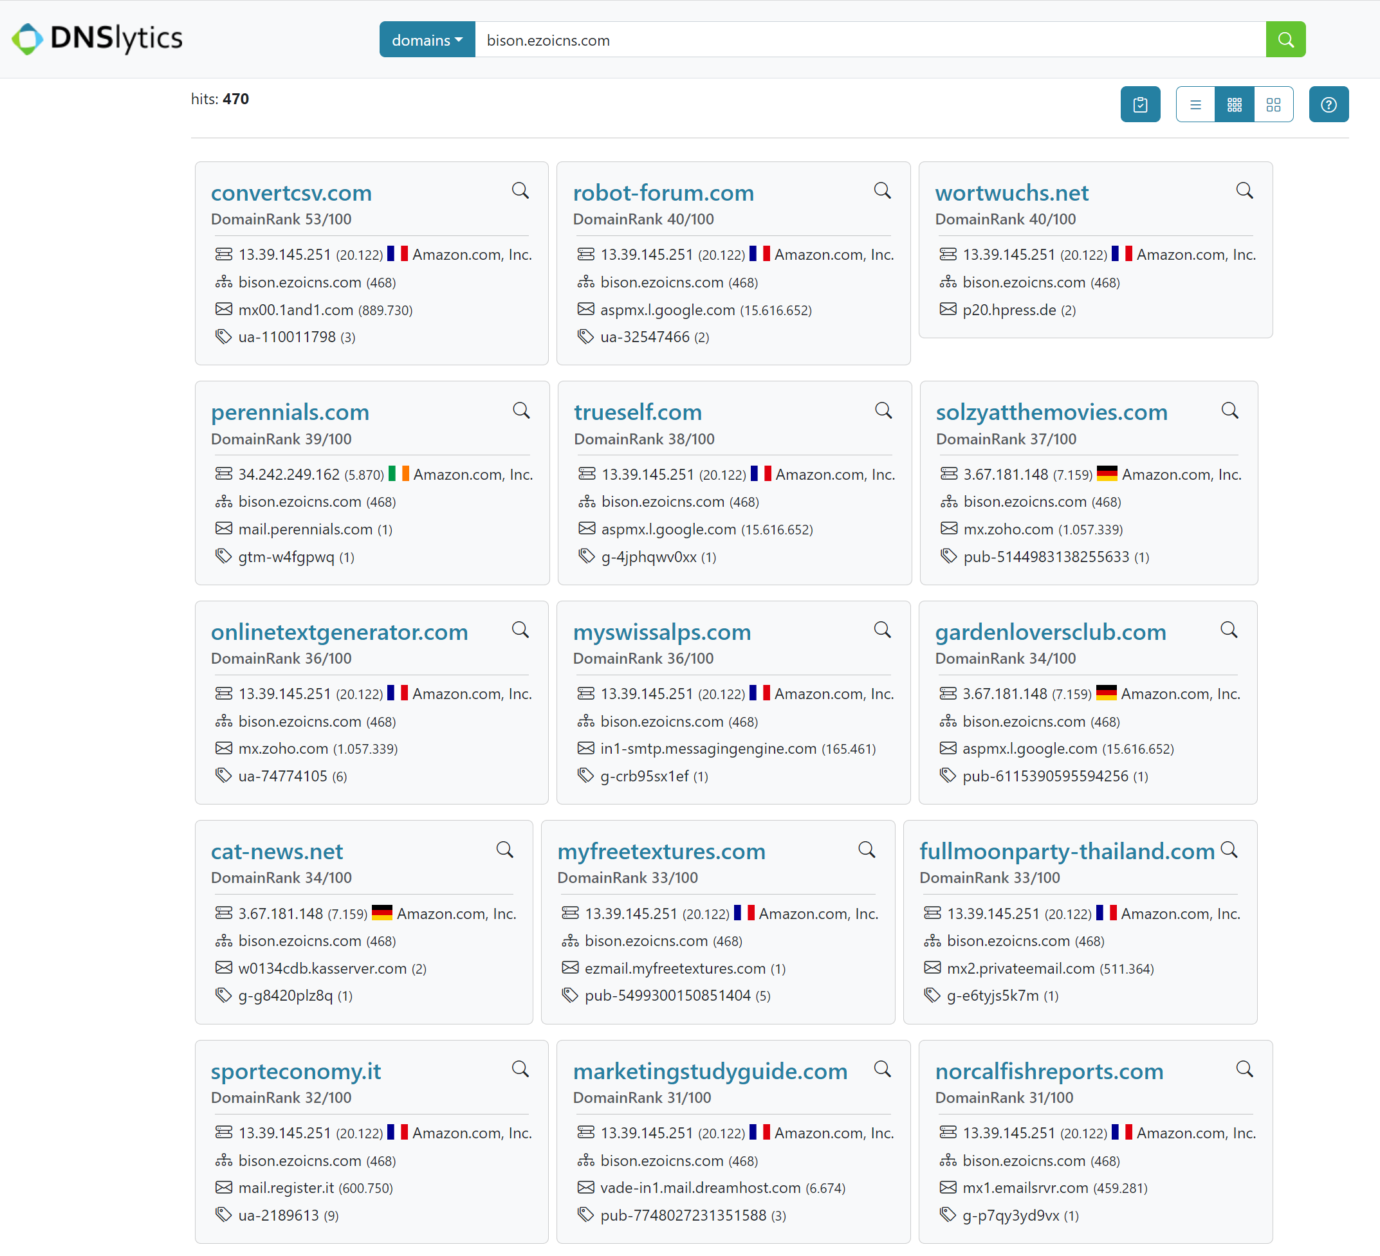Open the myfreetextures.com domain title
Viewport: 1380px width, 1256px height.
[x=661, y=851]
